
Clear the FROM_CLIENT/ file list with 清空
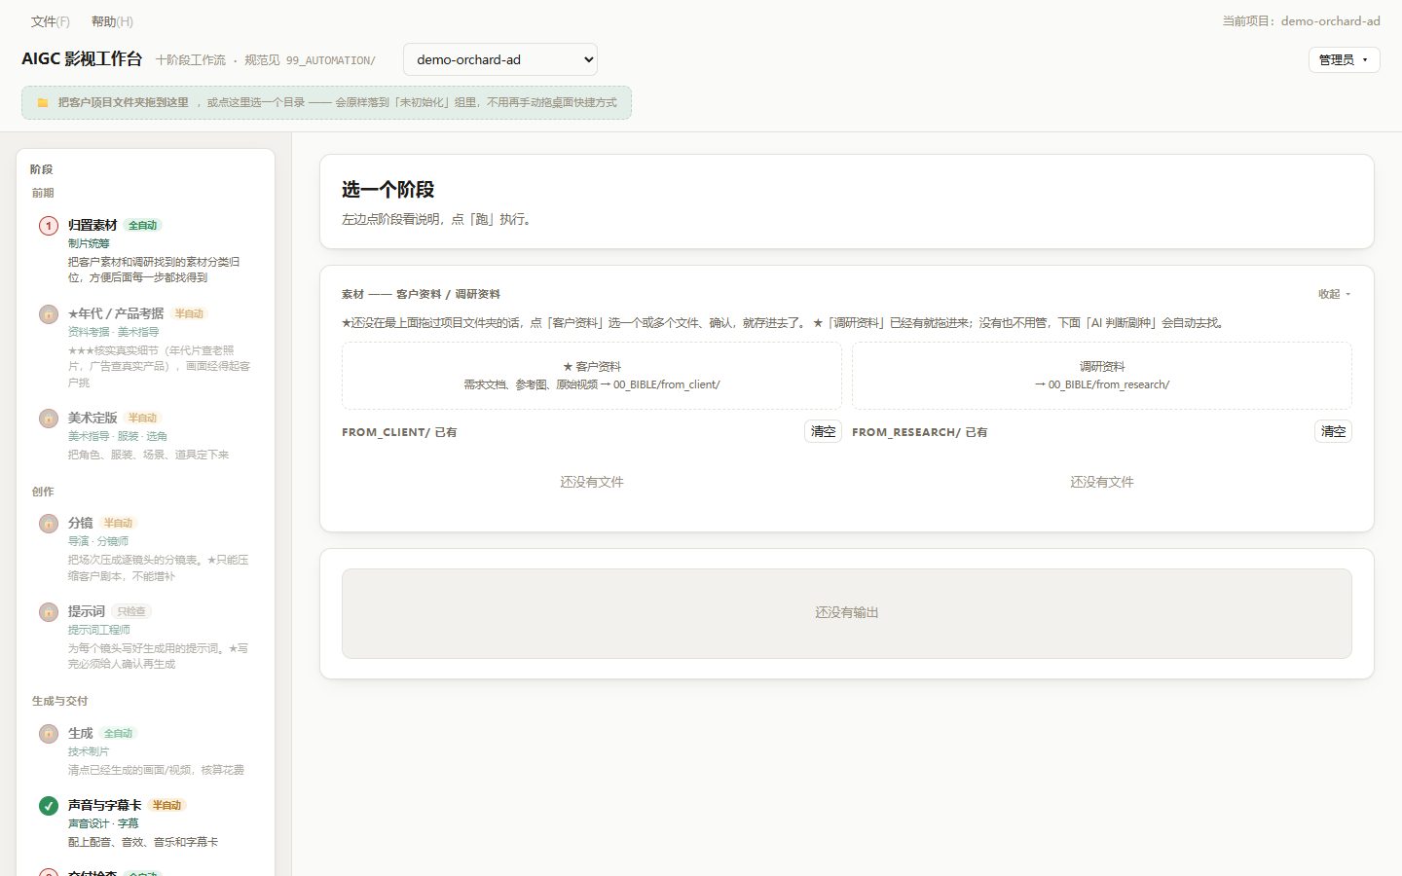(824, 431)
